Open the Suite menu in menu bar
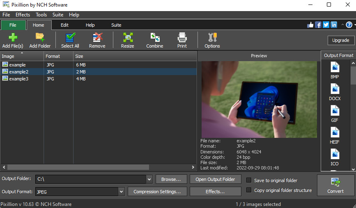Screen dimensions: 356x208 click(x=58, y=15)
